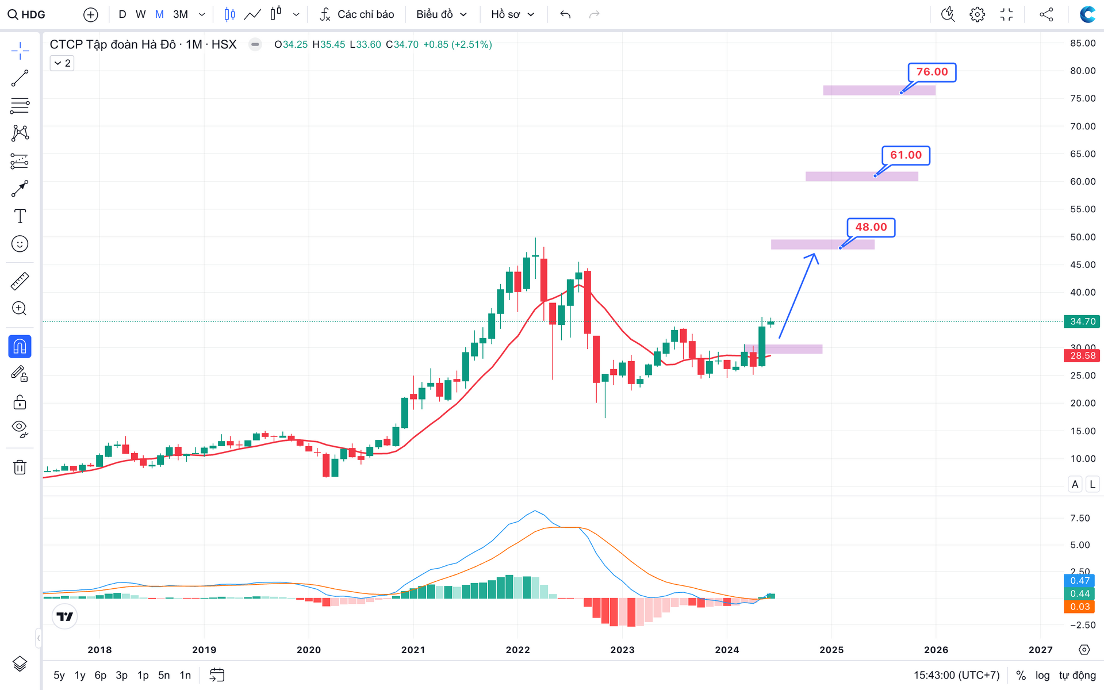Share the chart via share icon
The image size is (1104, 690).
1046,14
